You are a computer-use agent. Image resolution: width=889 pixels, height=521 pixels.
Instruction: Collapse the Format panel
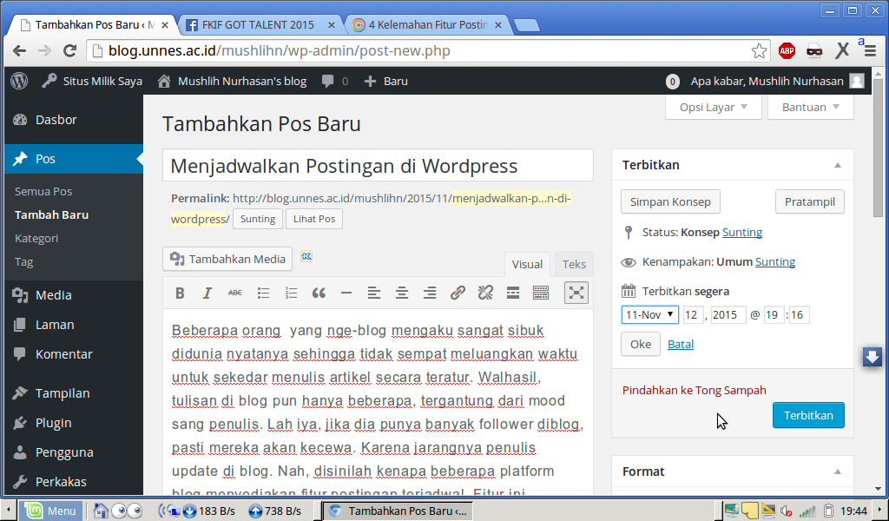[838, 472]
